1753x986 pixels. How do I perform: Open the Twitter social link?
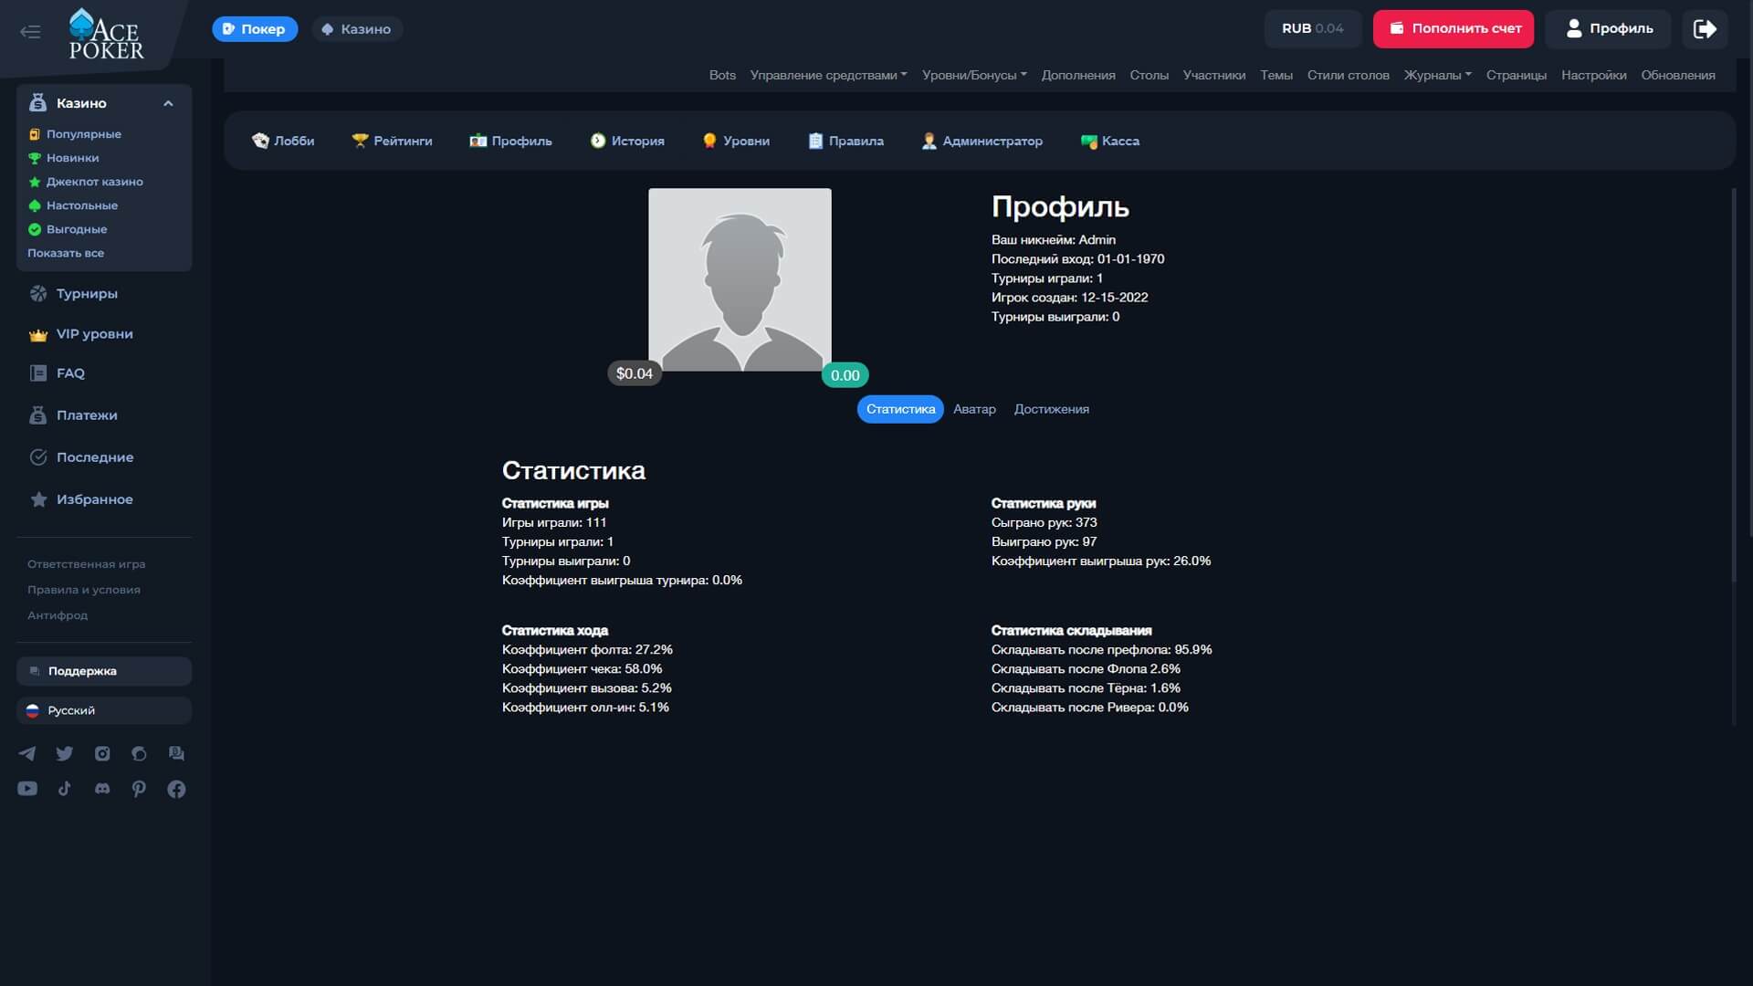(x=65, y=754)
